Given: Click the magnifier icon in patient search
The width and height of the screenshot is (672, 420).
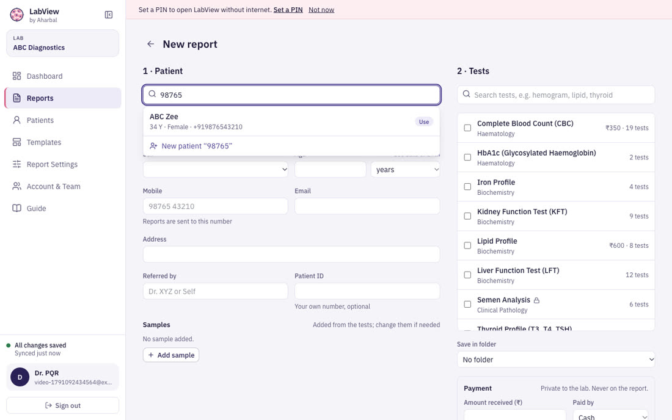Looking at the screenshot, I should [x=152, y=94].
